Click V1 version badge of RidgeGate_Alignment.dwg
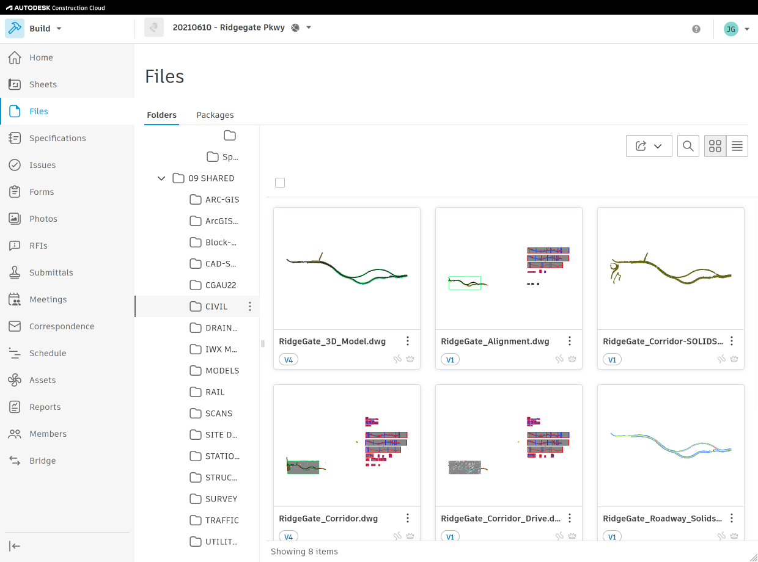Screen dimensions: 758x562 [451, 360]
